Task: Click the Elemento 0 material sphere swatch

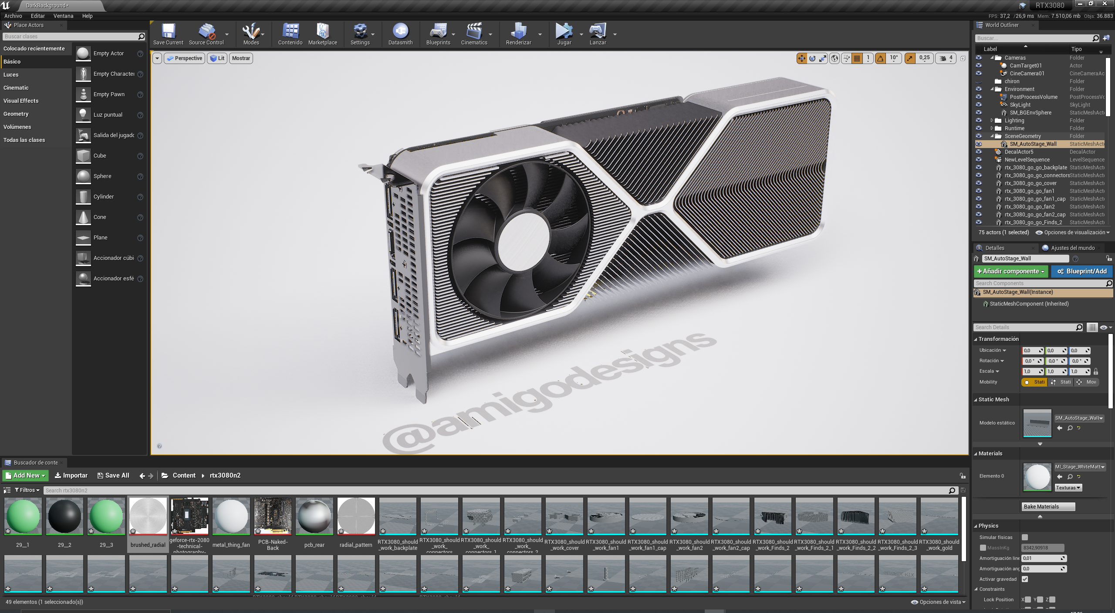Action: pos(1037,476)
